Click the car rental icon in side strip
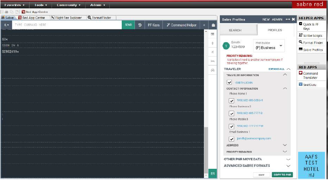 [212, 70]
